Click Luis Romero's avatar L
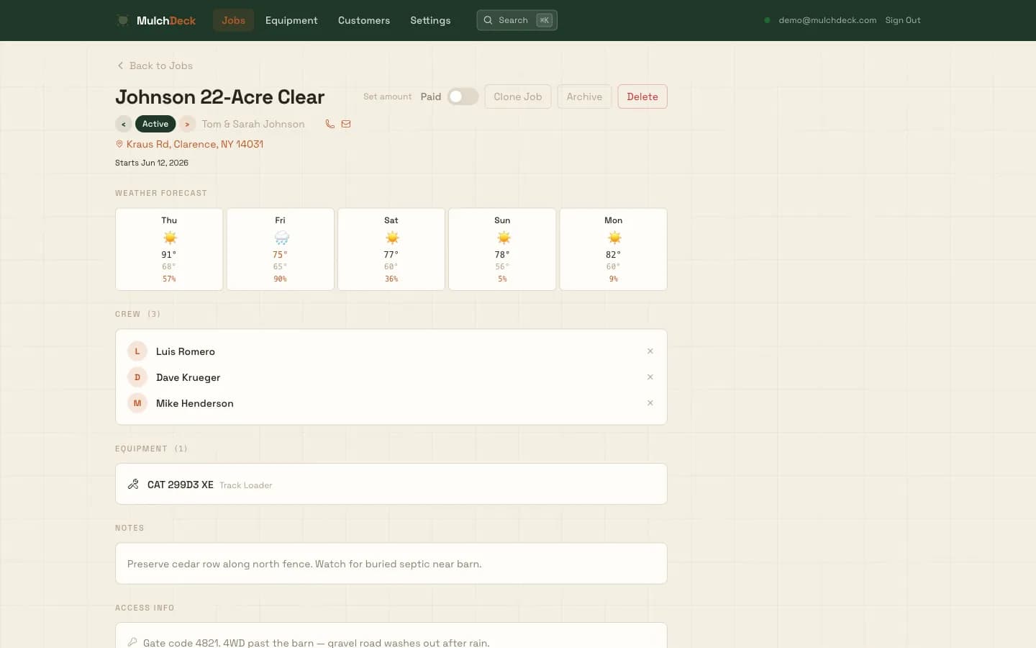Image resolution: width=1036 pixels, height=648 pixels. (137, 351)
